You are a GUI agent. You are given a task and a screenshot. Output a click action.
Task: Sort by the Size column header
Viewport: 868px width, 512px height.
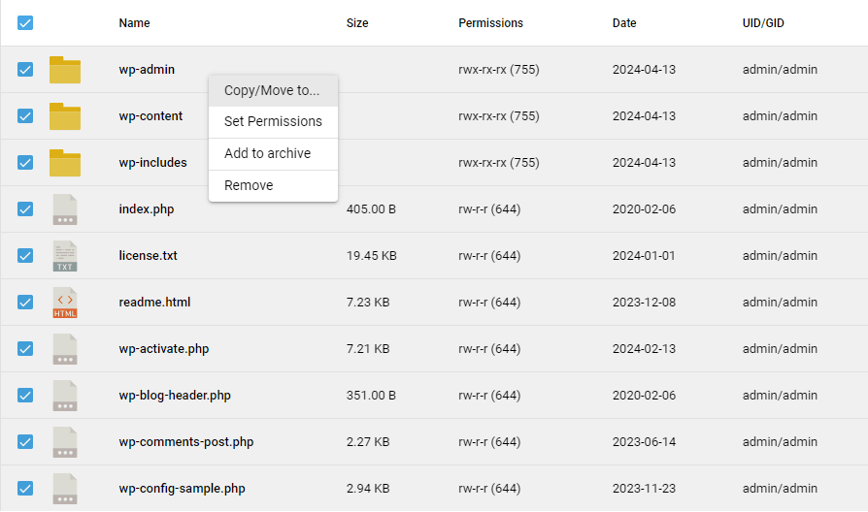click(357, 23)
